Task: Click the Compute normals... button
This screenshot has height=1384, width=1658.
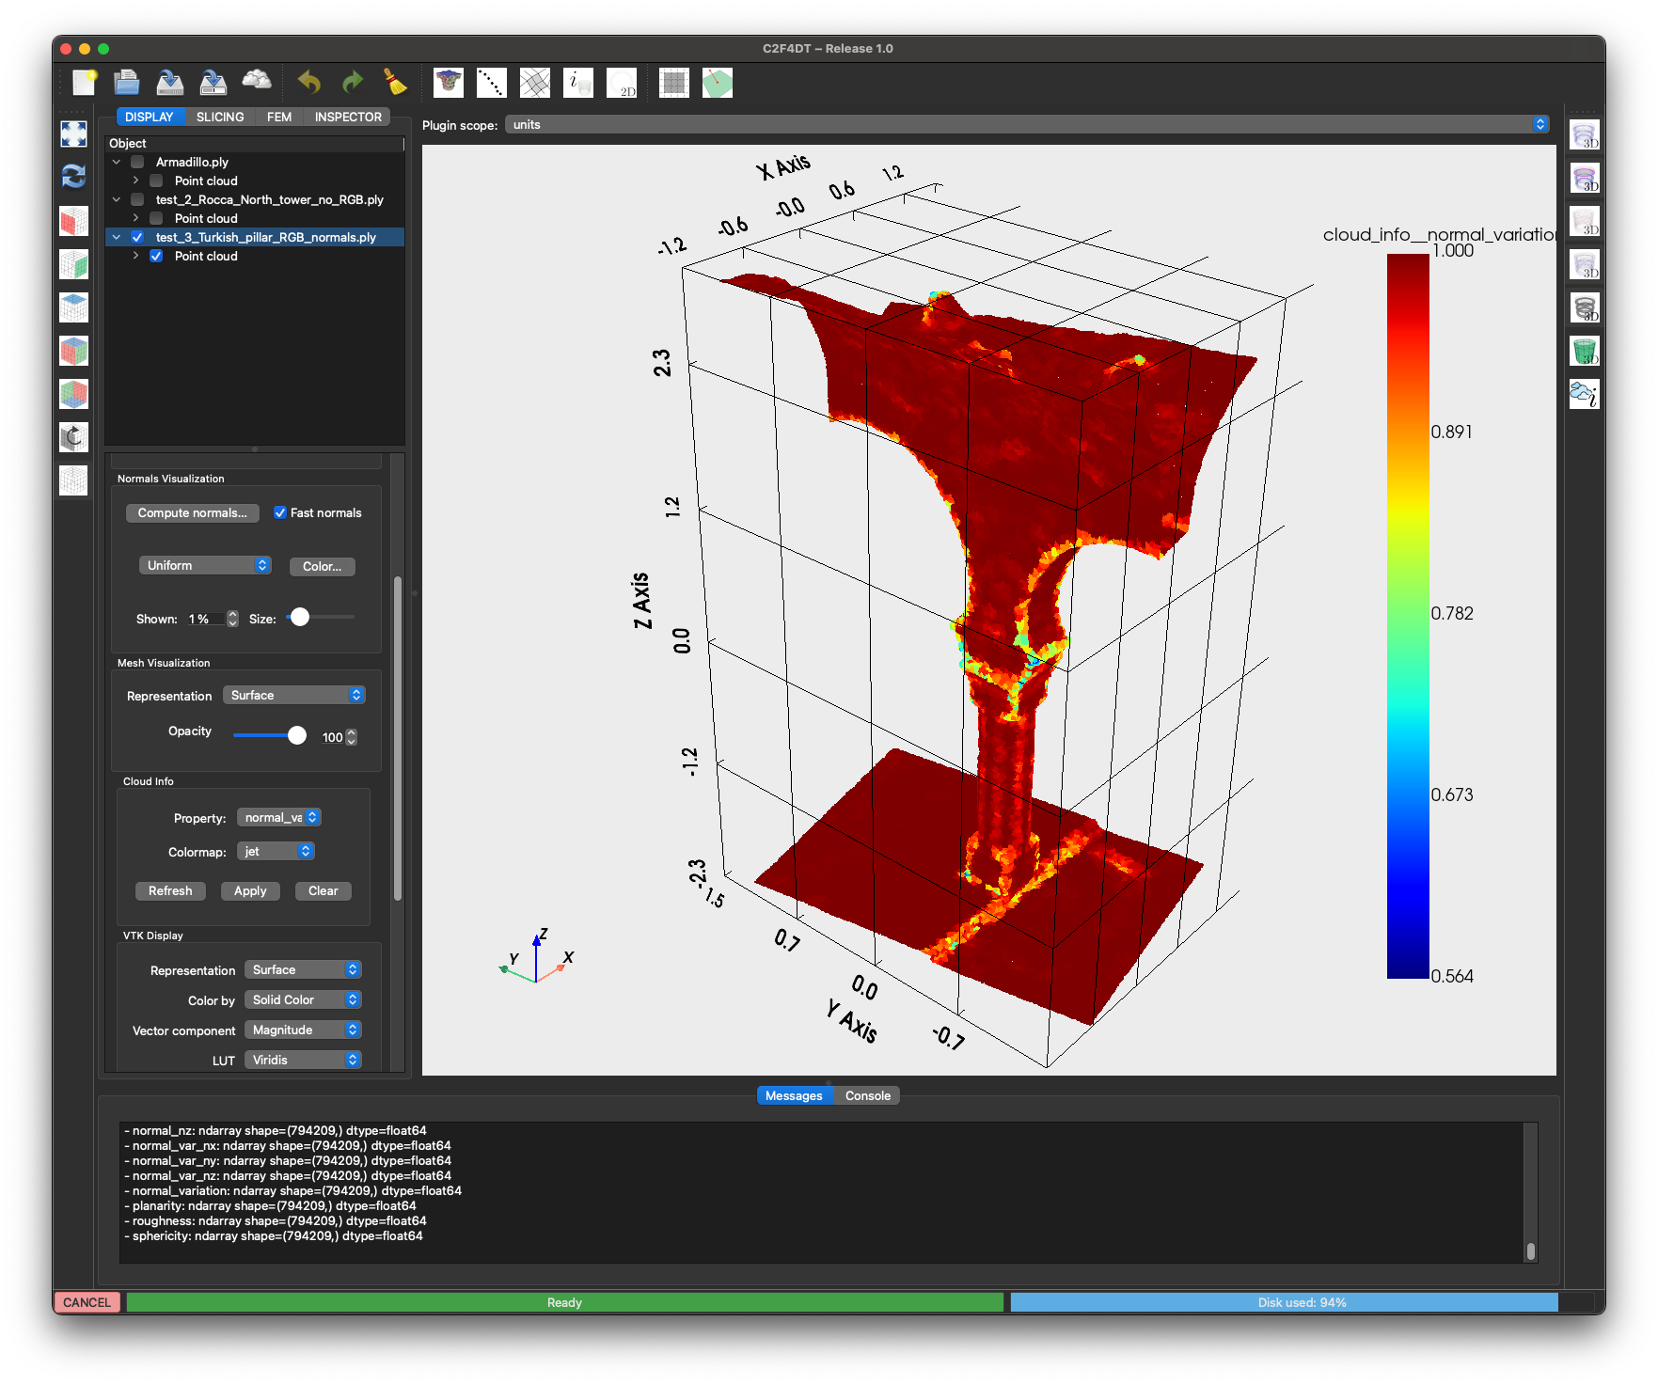Action: pyautogui.click(x=193, y=512)
